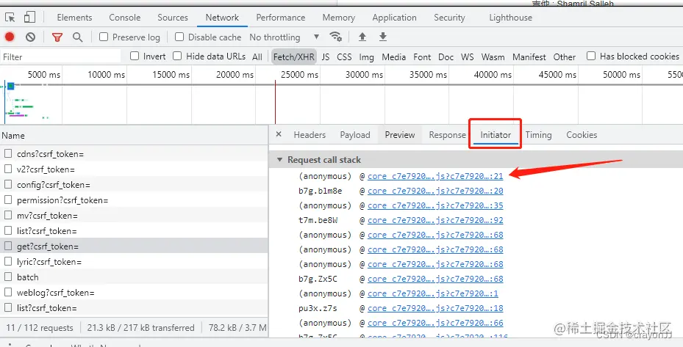This screenshot has height=347, width=683.
Task: Open the Preview detail tab
Action: pos(400,135)
